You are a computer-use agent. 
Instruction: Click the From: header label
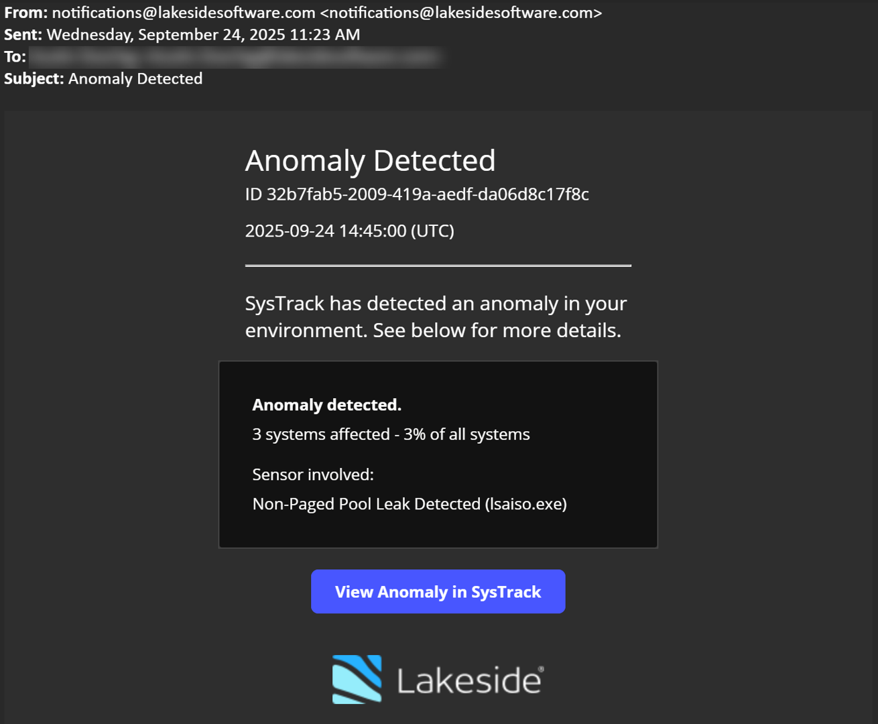pyautogui.click(x=25, y=13)
